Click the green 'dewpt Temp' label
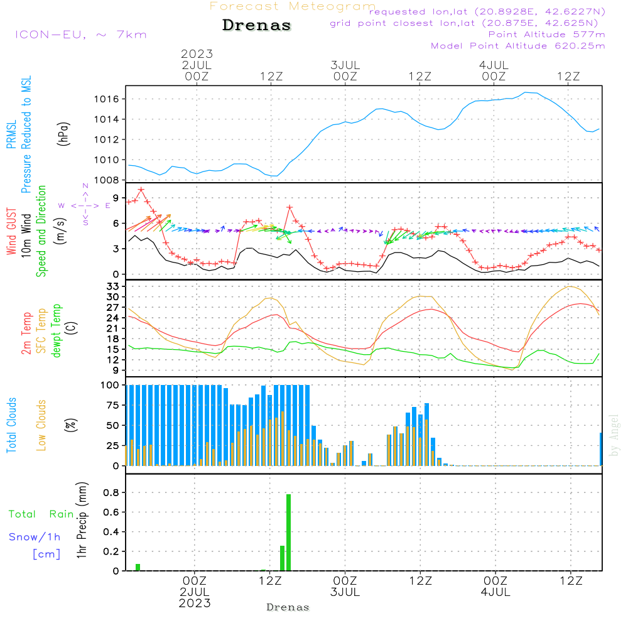The height and width of the screenshot is (628, 628). (56, 330)
